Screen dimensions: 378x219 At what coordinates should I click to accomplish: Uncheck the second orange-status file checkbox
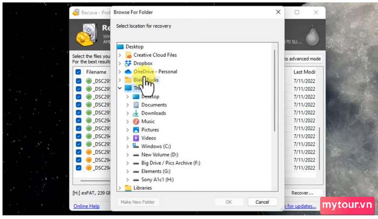pyautogui.click(x=79, y=160)
